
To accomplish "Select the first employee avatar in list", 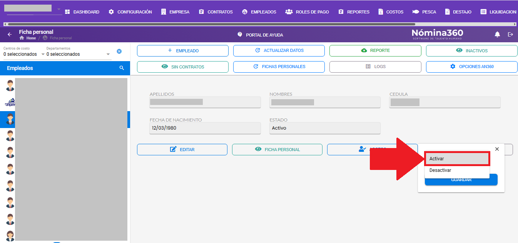I will pyautogui.click(x=10, y=86).
